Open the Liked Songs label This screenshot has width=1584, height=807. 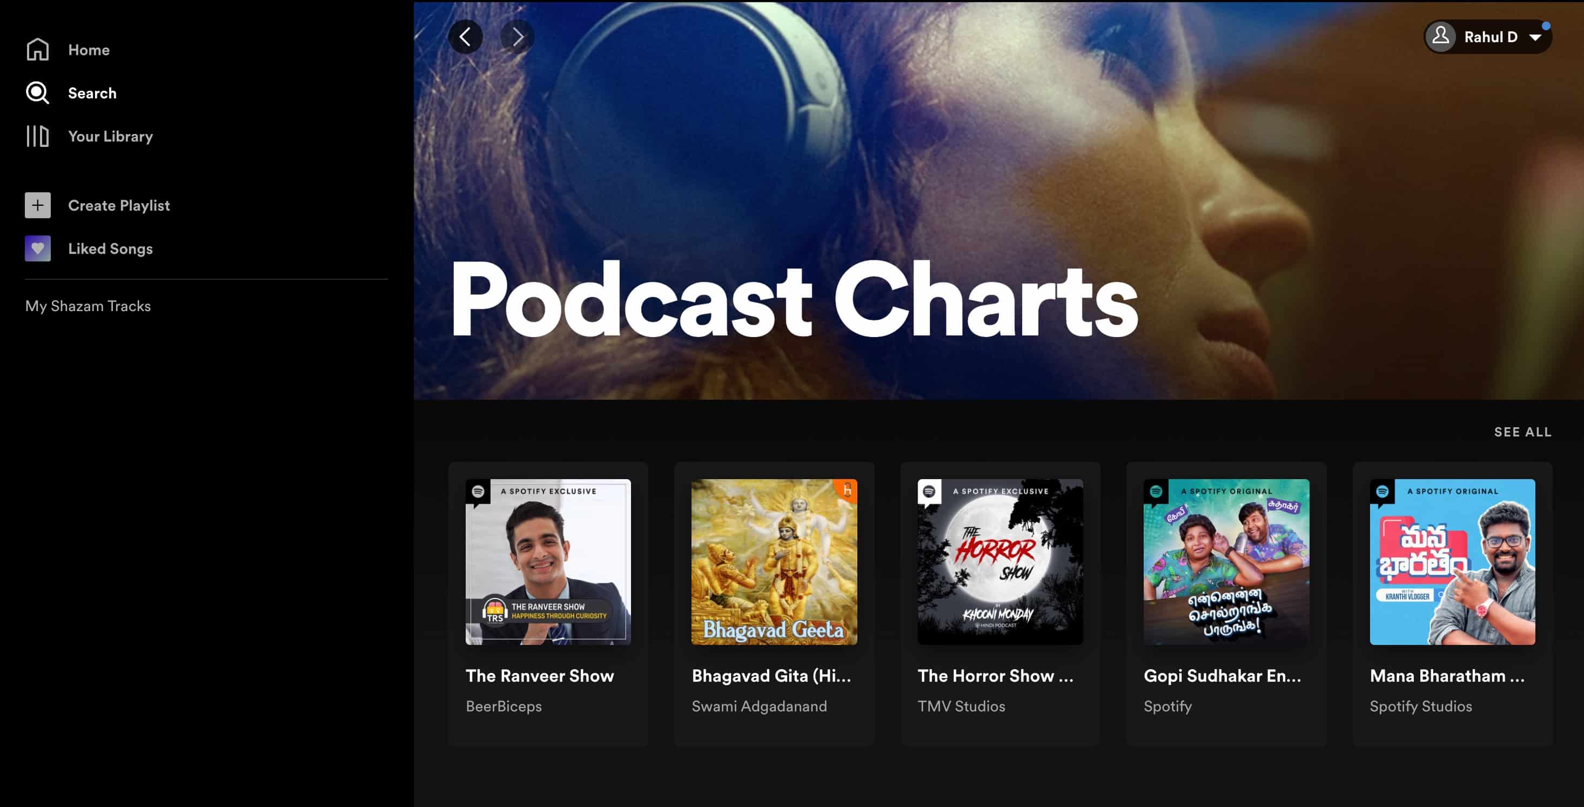click(110, 248)
